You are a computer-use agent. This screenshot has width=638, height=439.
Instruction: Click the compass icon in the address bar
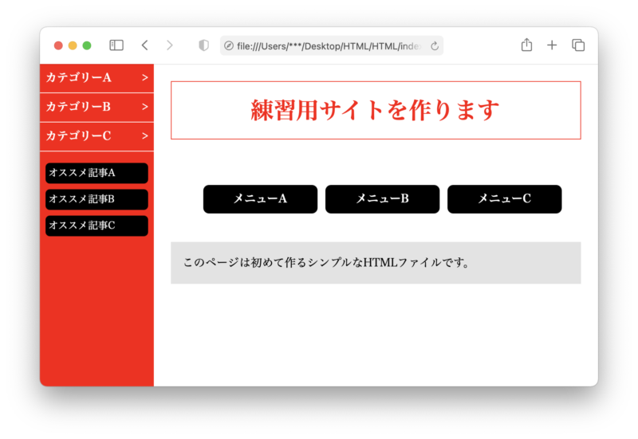[229, 46]
